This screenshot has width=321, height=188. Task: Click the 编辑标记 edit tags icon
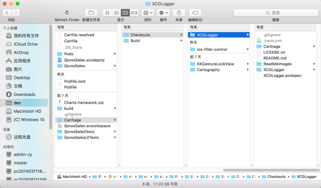tap(195, 13)
